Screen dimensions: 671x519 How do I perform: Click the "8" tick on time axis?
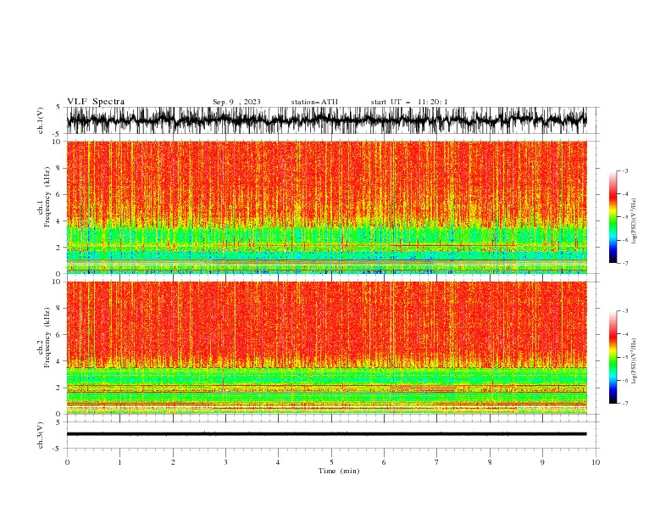tap(490, 462)
